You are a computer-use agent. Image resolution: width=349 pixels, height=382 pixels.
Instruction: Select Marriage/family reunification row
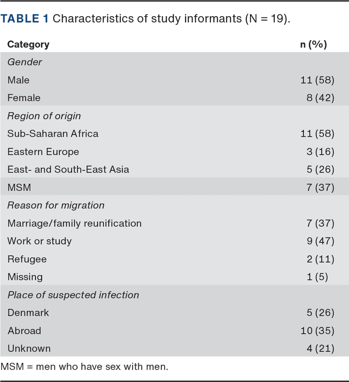[174, 223]
